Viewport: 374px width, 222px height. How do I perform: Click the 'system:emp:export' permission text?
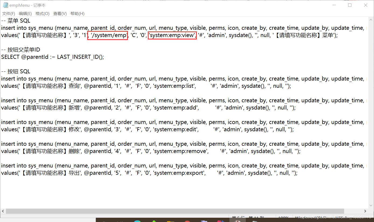click(179, 173)
